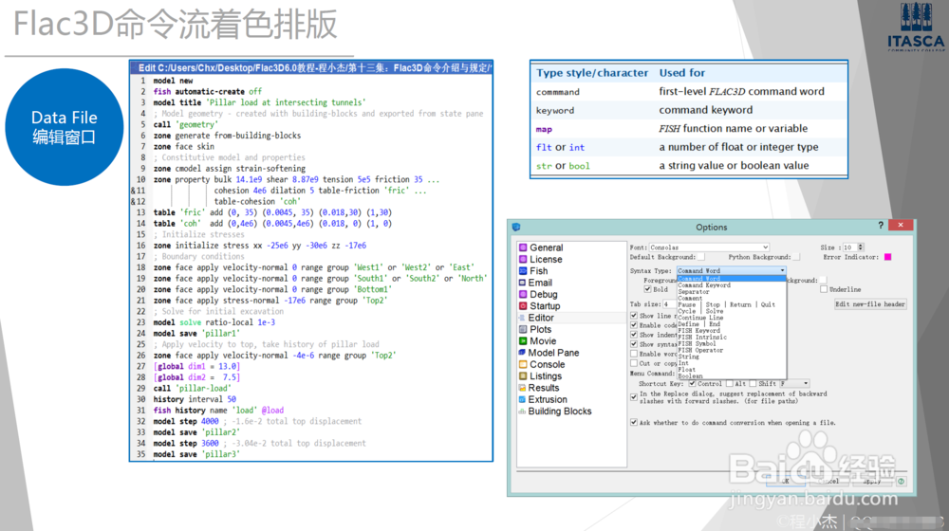Viewport: 949px width, 531px height.
Task: Open the Movie options icon
Action: point(523,341)
